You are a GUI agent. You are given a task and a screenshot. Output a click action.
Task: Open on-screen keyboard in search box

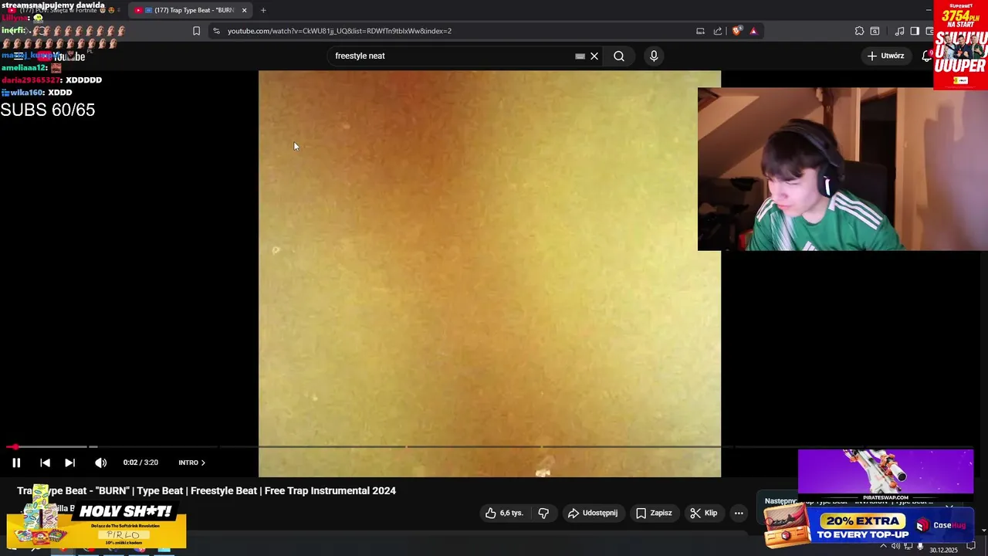[x=580, y=56]
